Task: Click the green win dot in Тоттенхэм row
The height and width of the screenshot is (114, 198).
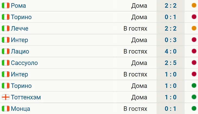Action: click(194, 97)
